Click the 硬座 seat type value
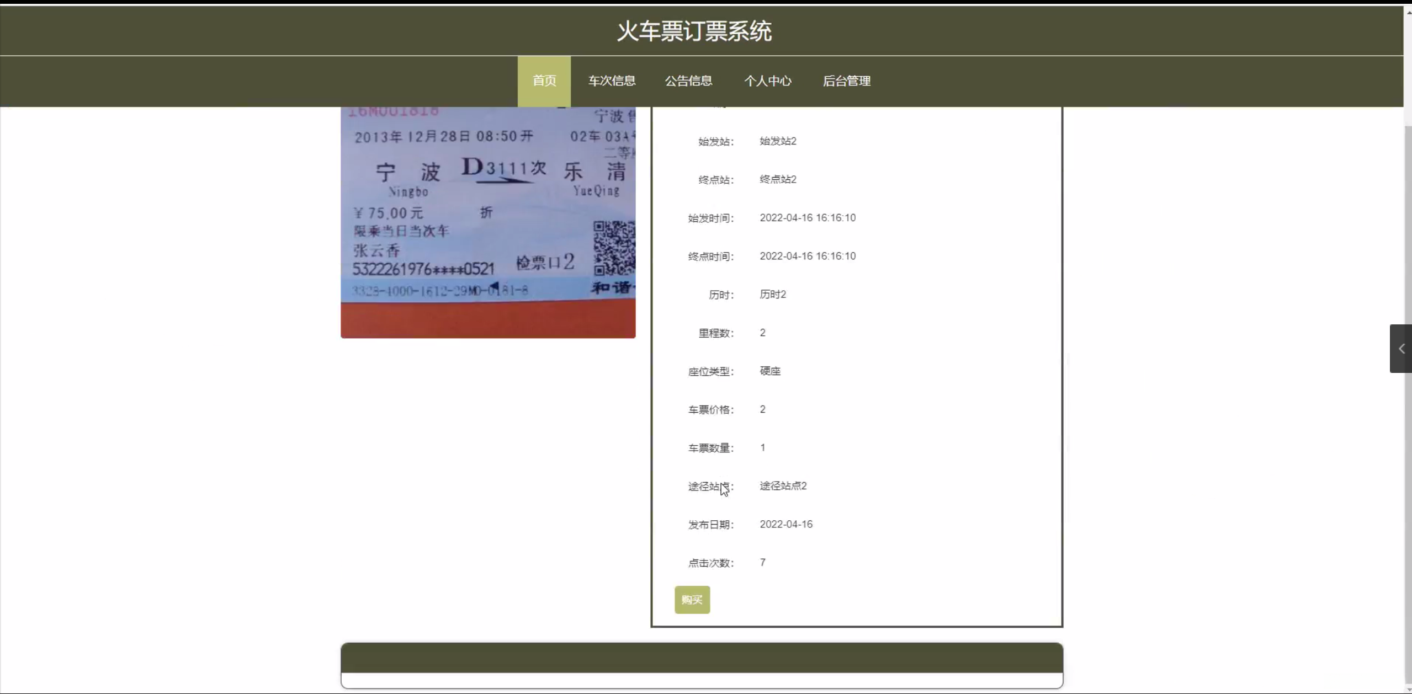Screen dimensions: 1412x694 (770, 371)
